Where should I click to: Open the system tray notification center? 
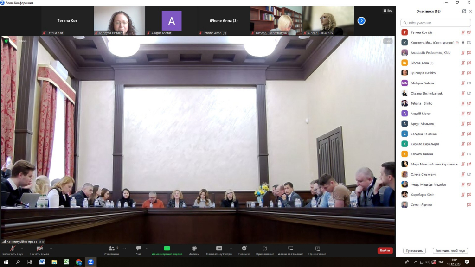click(x=467, y=262)
